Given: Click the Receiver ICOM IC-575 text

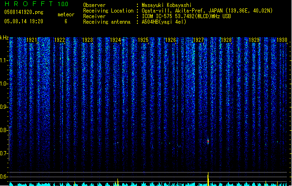Looking at the screenshot, I should 187,16.
